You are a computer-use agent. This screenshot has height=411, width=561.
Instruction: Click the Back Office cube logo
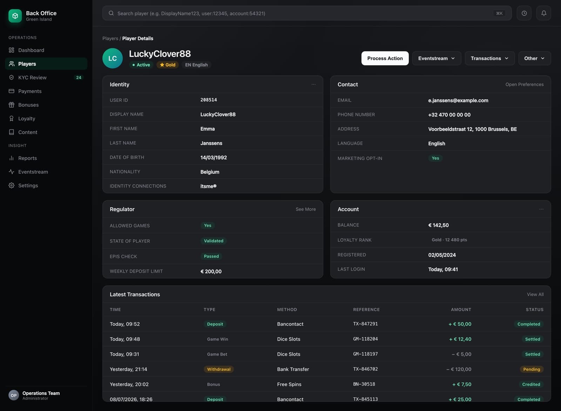15,16
